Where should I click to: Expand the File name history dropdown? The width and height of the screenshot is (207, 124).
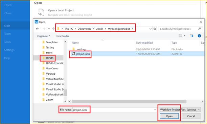pyautogui.click(x=155, y=109)
